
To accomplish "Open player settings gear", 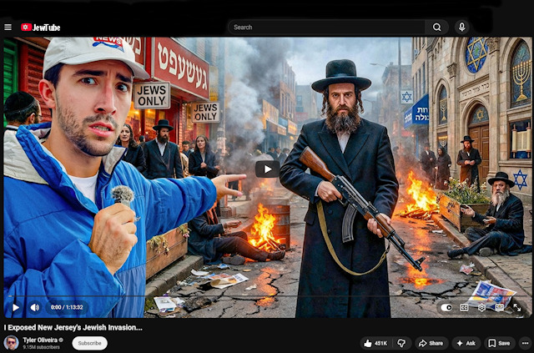I will point(481,307).
